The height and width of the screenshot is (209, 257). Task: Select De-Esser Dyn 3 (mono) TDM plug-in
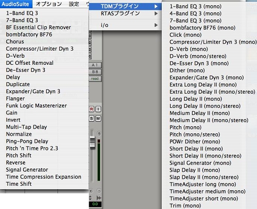[199, 63]
